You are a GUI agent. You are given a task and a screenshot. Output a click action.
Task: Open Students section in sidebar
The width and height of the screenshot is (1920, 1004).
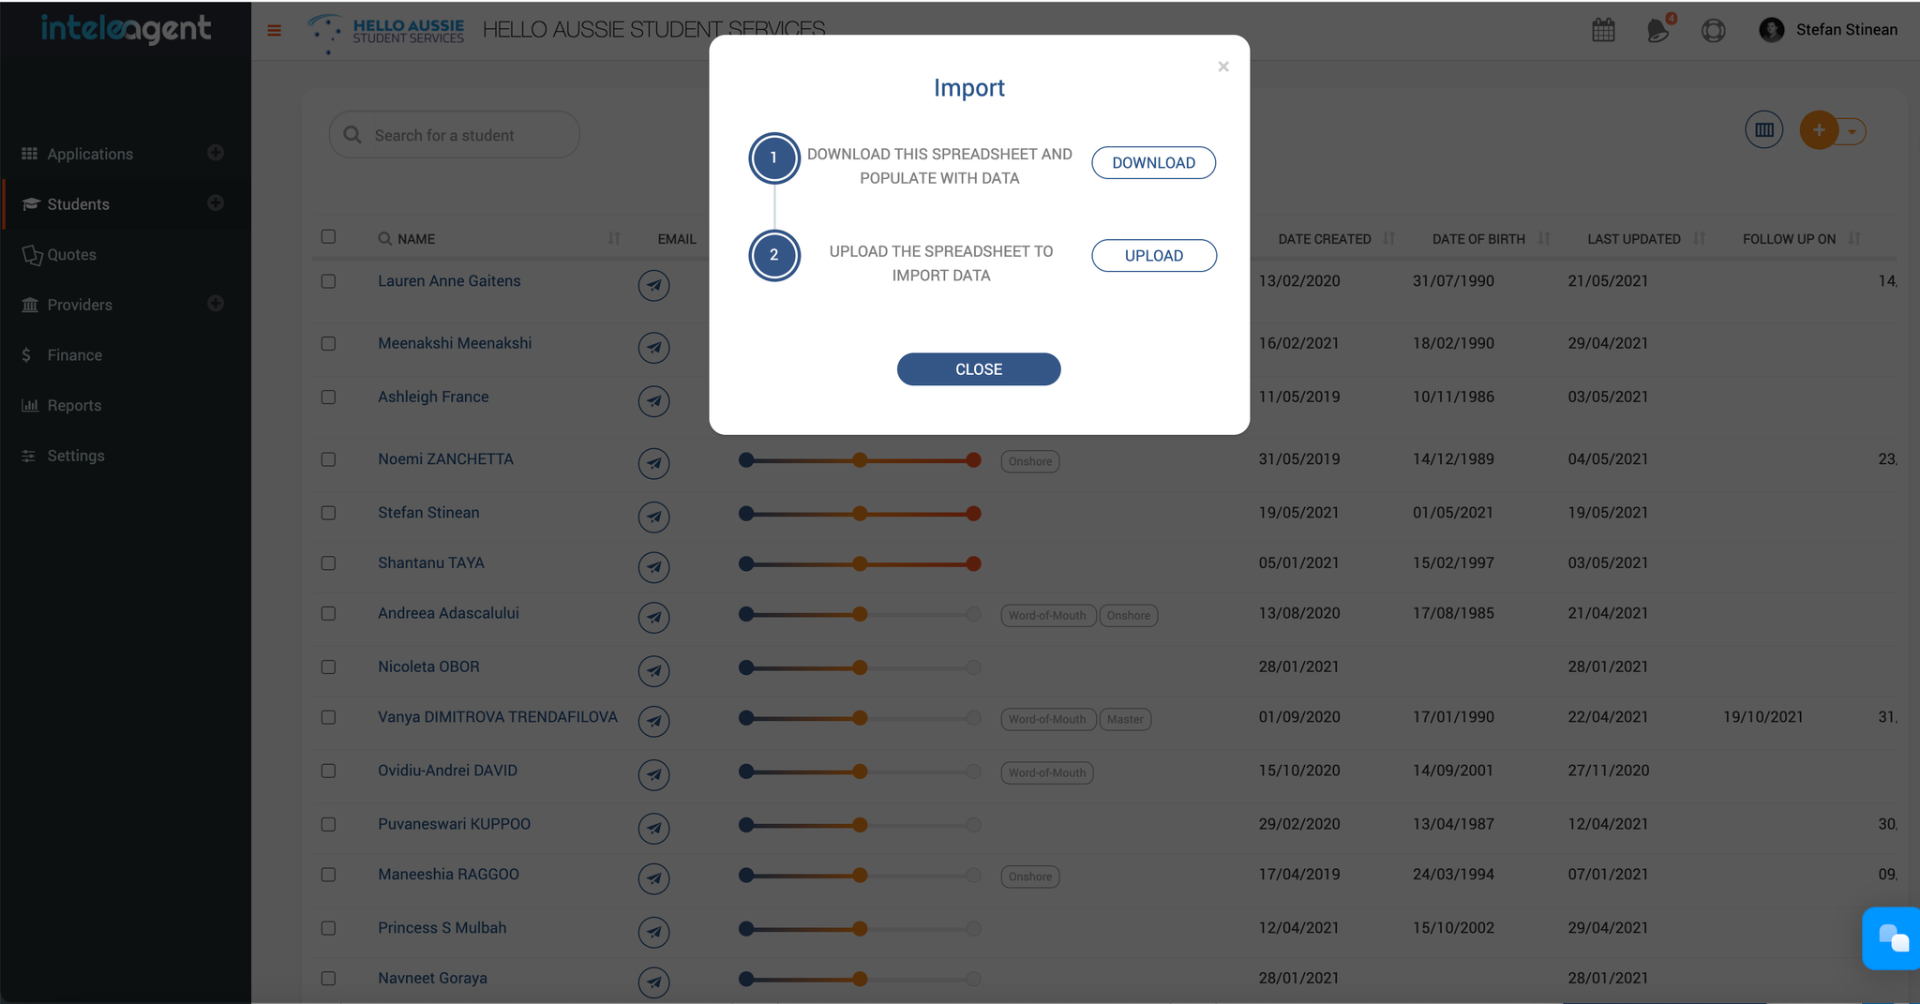point(79,204)
